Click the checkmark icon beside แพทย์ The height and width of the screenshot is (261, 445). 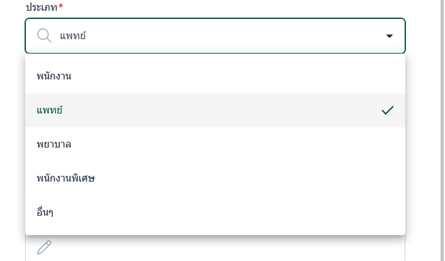click(388, 110)
